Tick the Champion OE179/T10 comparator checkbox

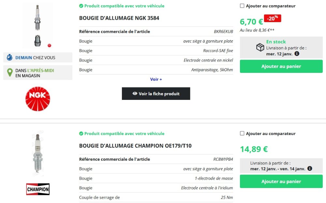coord(242,133)
